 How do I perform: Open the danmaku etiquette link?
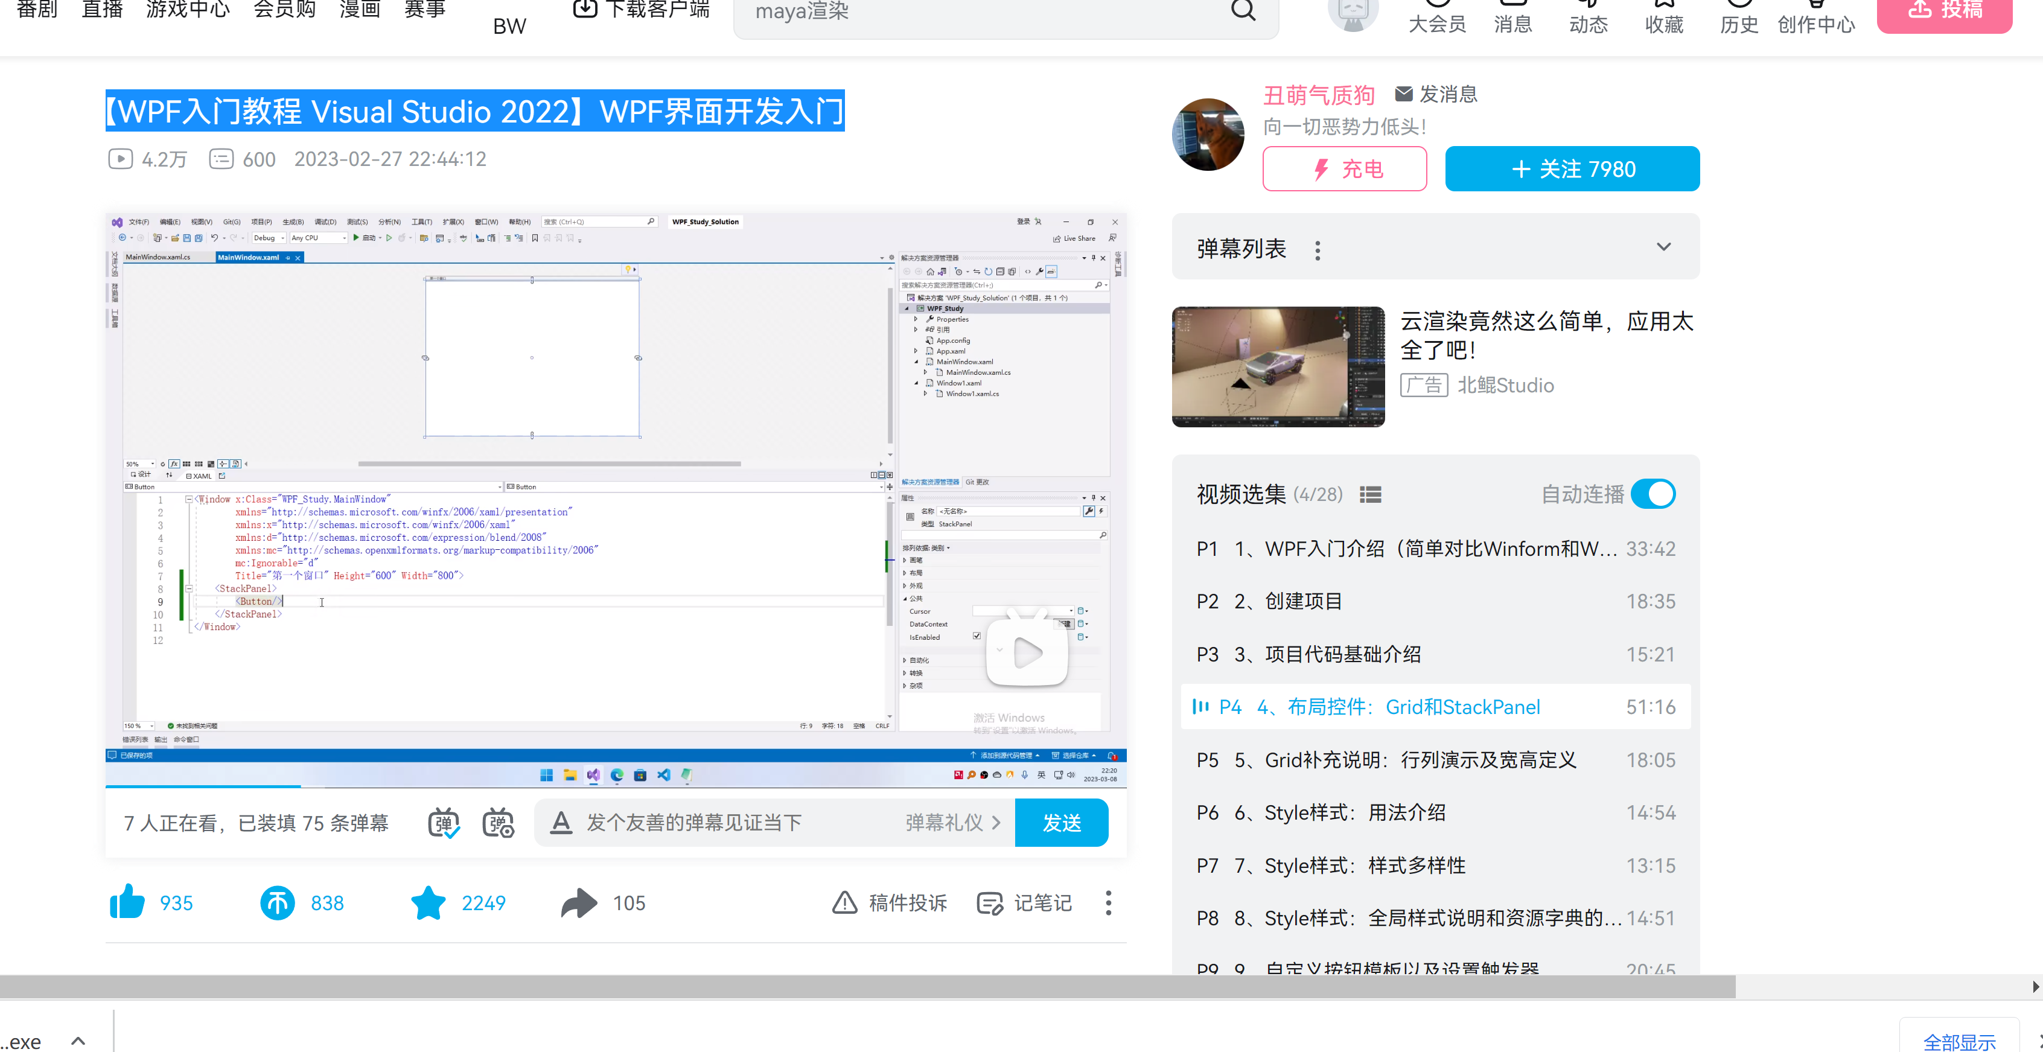tap(952, 823)
